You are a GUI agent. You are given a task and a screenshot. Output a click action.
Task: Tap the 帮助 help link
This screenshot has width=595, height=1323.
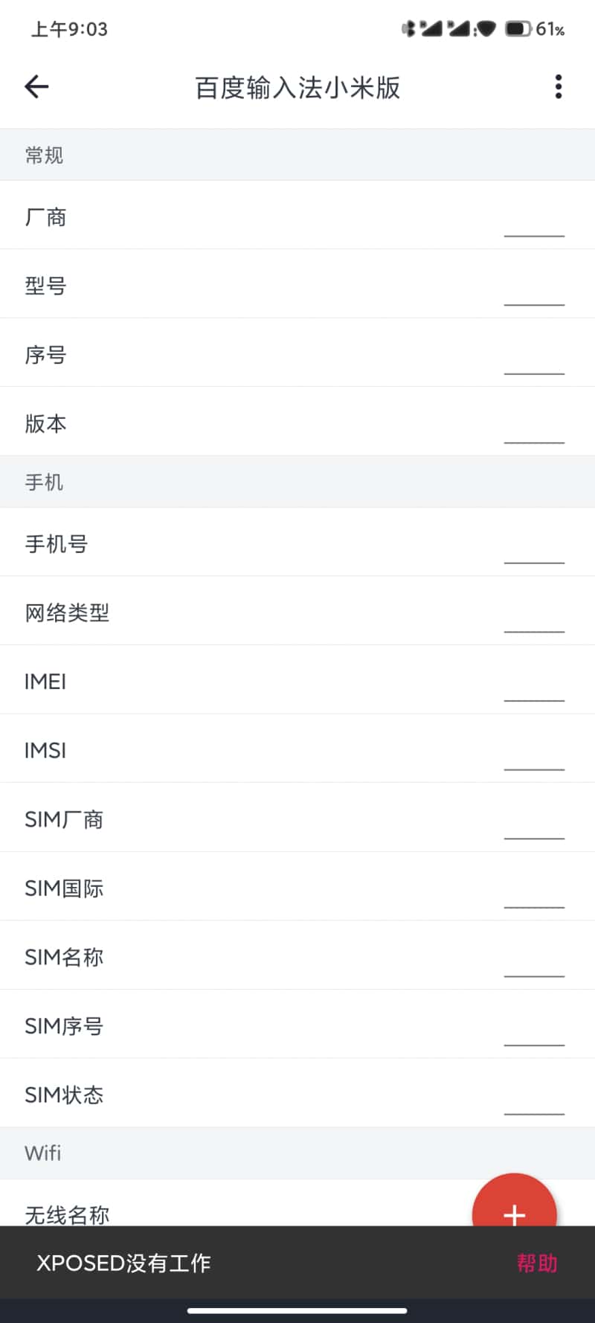pyautogui.click(x=537, y=1263)
